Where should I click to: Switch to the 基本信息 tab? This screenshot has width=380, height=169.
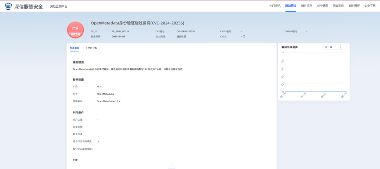74,48
